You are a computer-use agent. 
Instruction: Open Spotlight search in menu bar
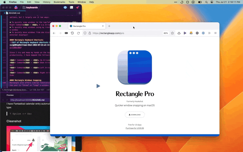pos(206,2)
